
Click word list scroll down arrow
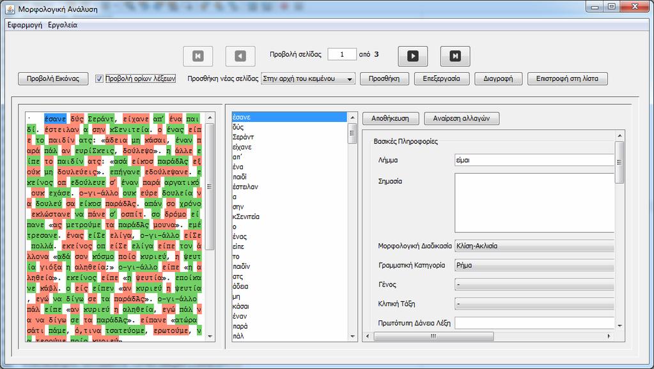pyautogui.click(x=352, y=336)
